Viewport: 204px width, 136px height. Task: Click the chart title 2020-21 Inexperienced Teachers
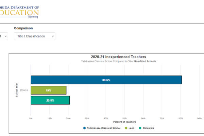click(x=119, y=57)
